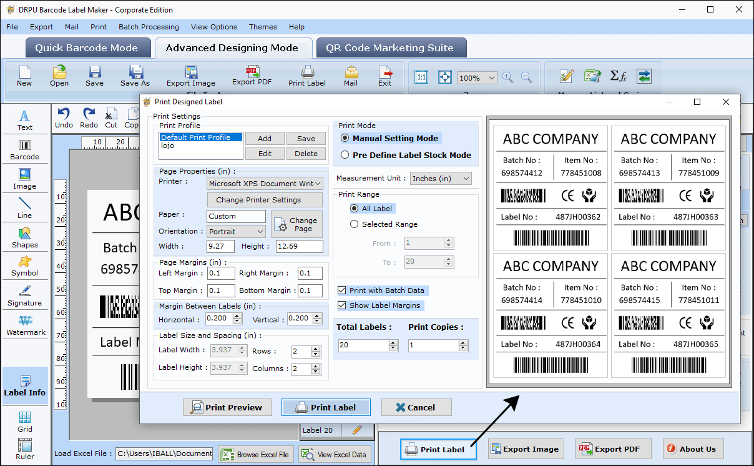Click Browse Excel File button
This screenshot has height=466, width=754.
(x=255, y=454)
